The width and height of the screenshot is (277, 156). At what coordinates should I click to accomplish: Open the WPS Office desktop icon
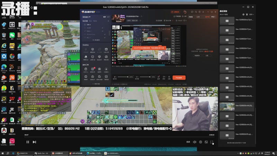coord(12,99)
